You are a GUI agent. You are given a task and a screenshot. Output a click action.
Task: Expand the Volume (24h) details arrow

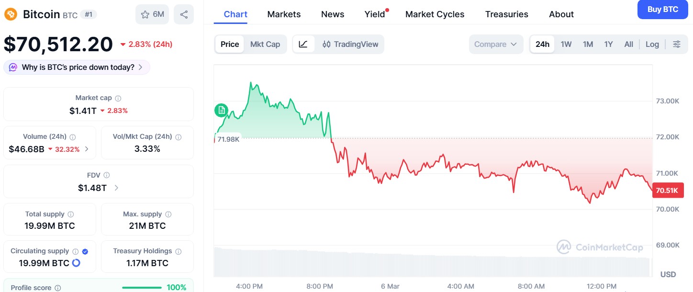tap(88, 149)
